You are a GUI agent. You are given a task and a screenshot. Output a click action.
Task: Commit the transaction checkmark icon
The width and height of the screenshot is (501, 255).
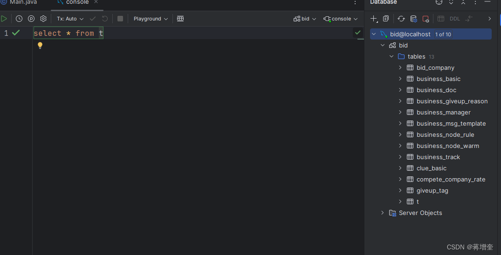(x=93, y=19)
